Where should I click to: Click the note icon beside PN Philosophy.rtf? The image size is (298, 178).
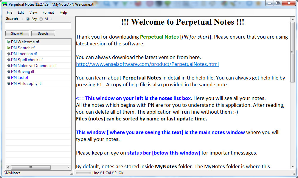[x=9, y=83]
